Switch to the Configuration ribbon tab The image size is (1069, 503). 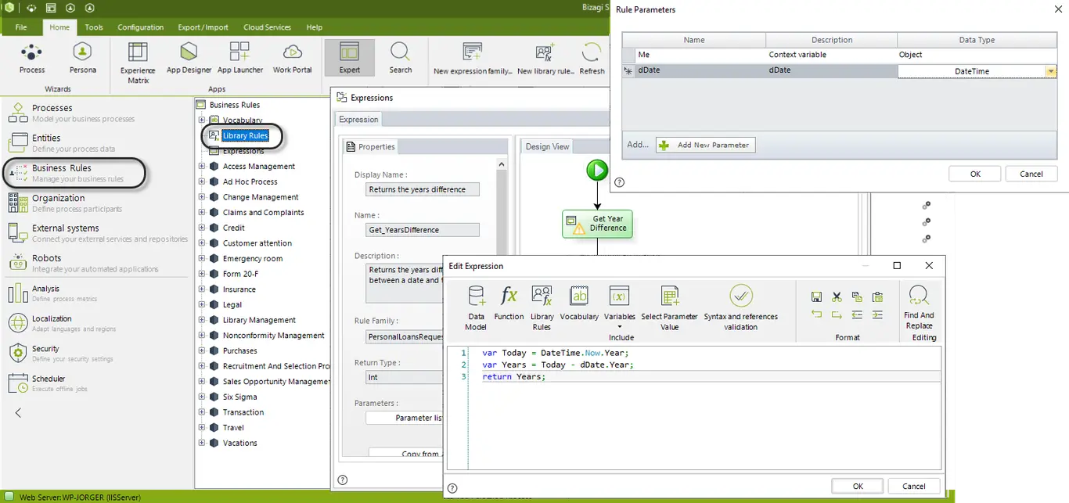(140, 27)
